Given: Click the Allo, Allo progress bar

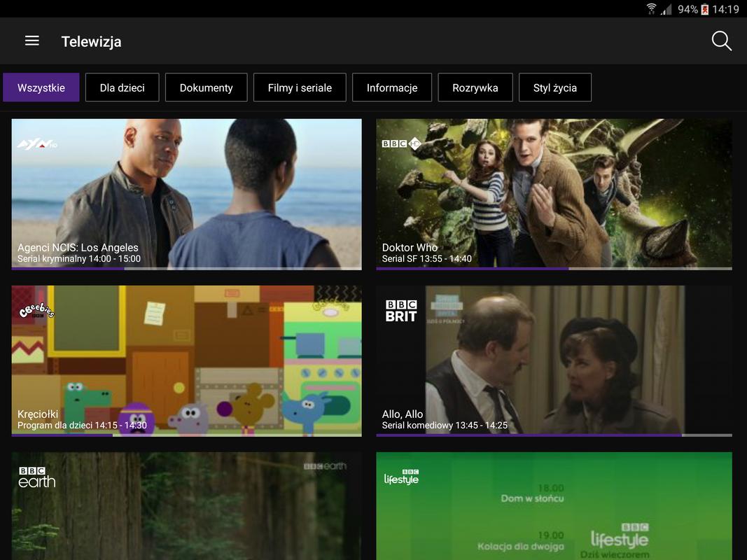Looking at the screenshot, I should [554, 435].
